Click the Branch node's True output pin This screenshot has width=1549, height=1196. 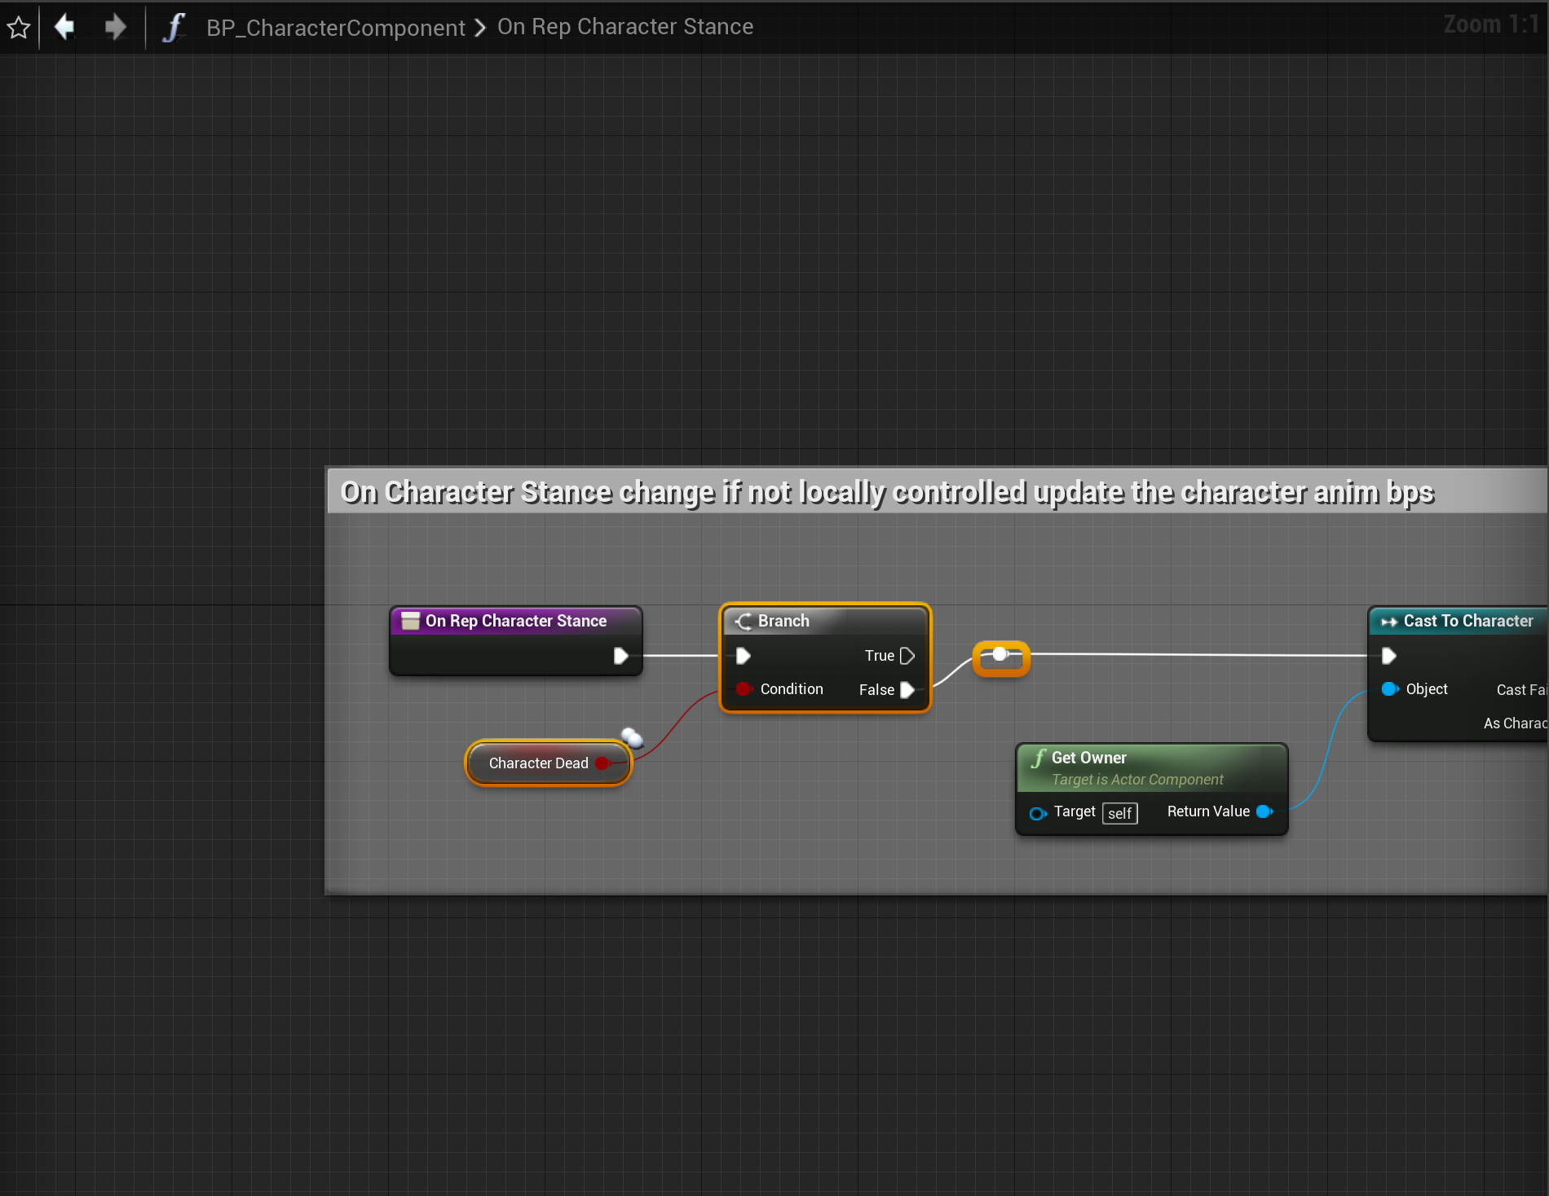pyautogui.click(x=907, y=656)
